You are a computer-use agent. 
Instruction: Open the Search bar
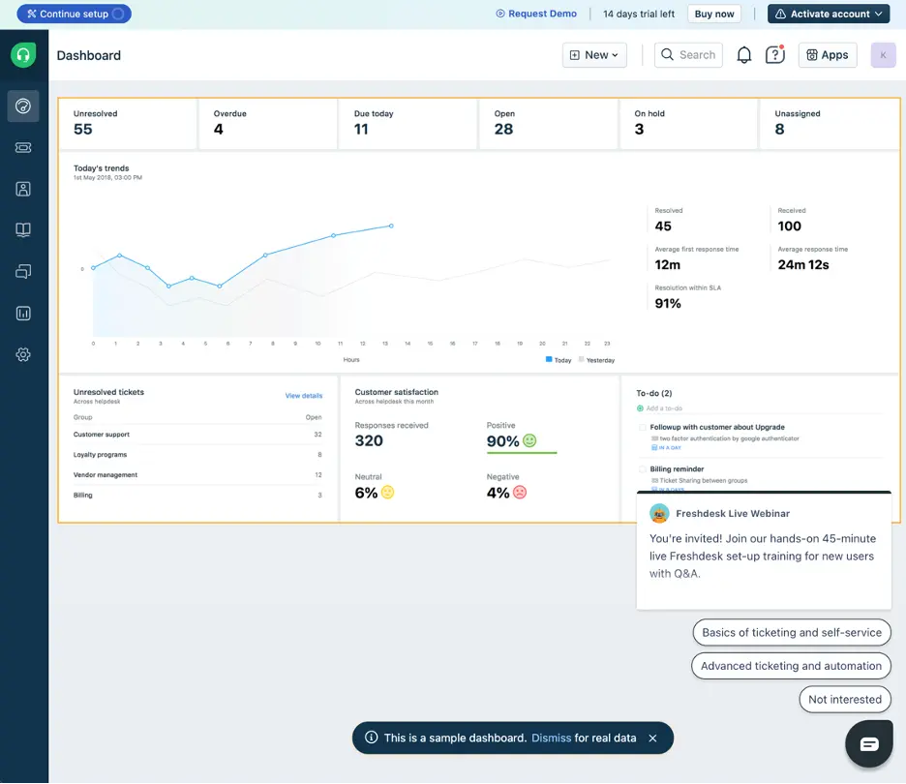[x=687, y=54]
